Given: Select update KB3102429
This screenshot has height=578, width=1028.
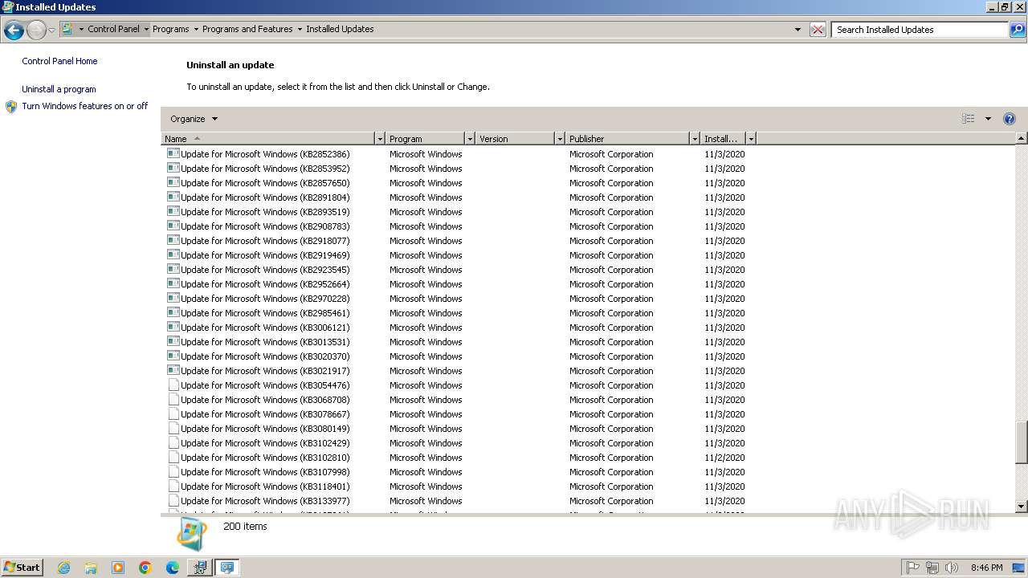Looking at the screenshot, I should point(265,443).
